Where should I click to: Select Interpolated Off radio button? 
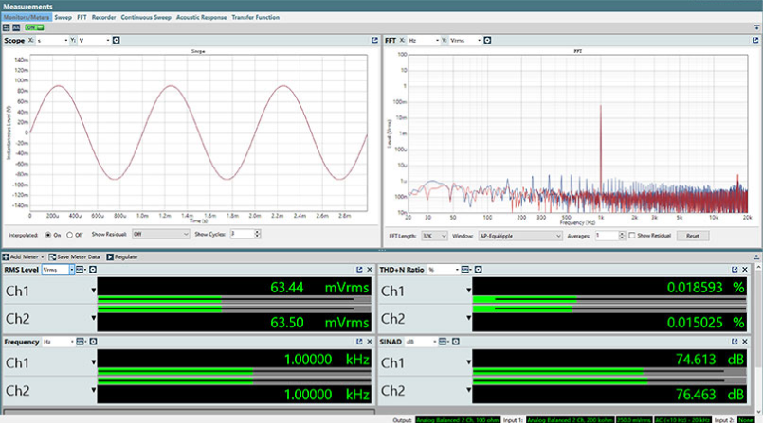[x=68, y=234]
